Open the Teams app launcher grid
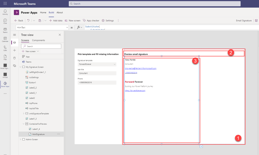 pyautogui.click(x=5, y=4)
